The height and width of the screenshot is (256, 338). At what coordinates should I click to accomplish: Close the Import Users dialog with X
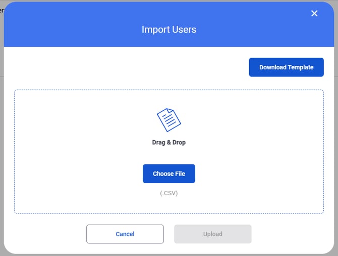tap(314, 14)
